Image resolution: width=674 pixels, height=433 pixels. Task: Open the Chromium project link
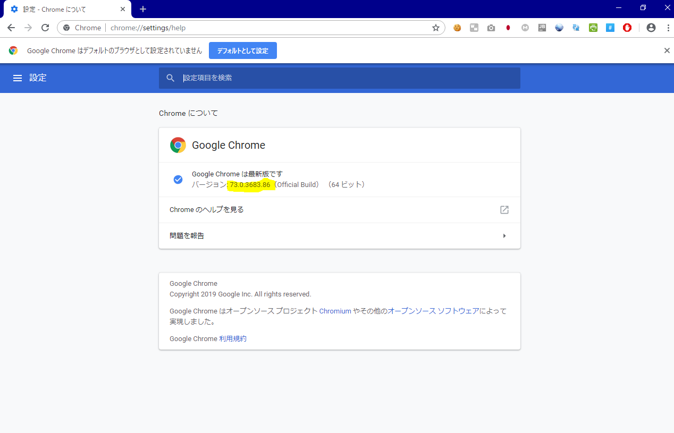pos(335,311)
